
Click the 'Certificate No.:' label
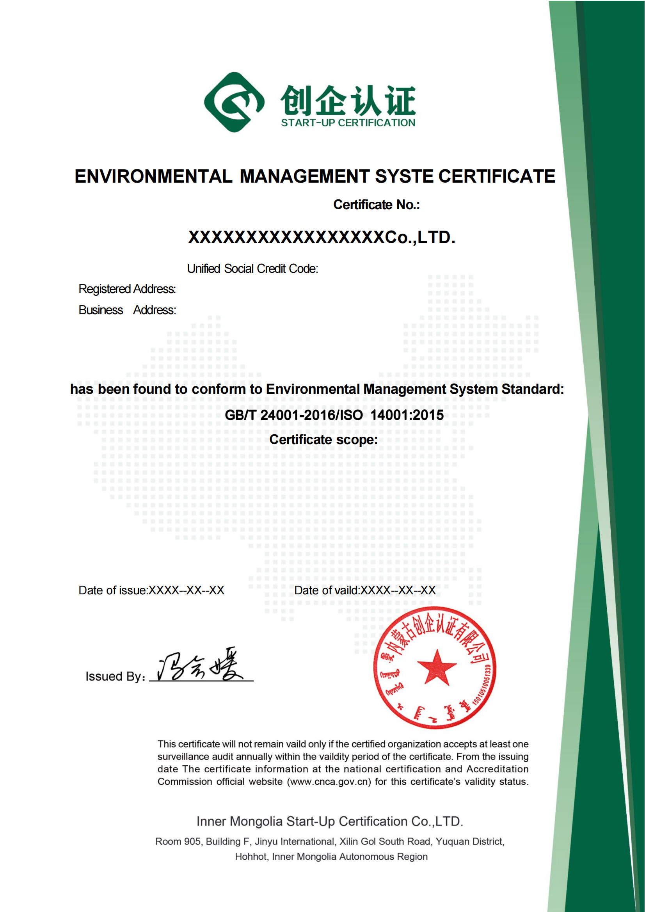coord(377,204)
